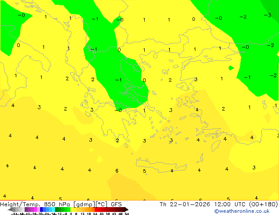279x215 pixels.
Task: Click the '54' label on color scale
Action: point(127,214)
